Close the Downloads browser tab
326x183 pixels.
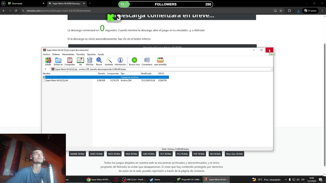click(43, 4)
